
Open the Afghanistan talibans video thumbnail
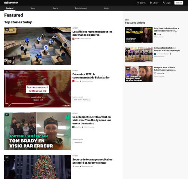(x=139, y=55)
